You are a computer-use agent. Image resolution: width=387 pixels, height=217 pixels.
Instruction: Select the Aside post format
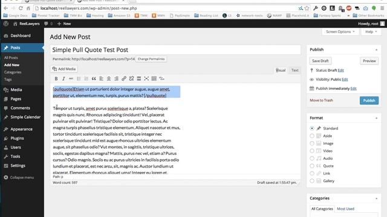(312, 136)
